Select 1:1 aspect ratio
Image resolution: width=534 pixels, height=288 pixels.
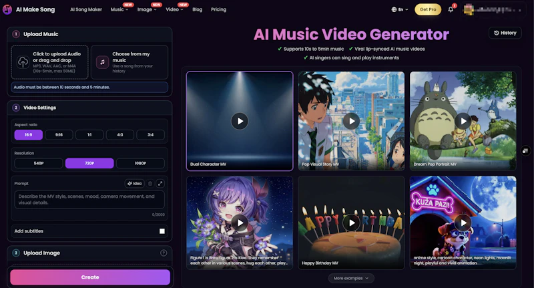point(89,134)
